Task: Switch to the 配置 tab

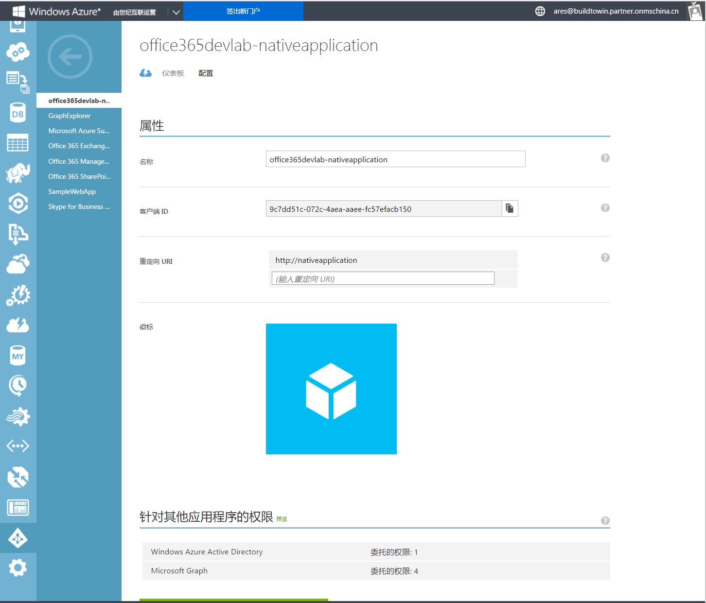Action: point(206,73)
